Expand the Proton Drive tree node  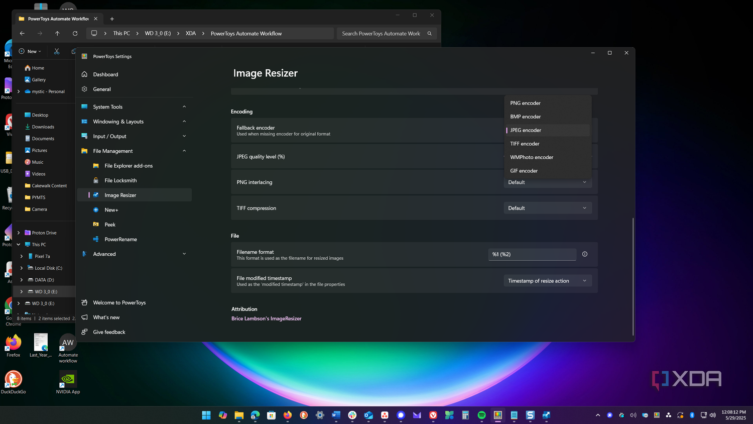[19, 233]
